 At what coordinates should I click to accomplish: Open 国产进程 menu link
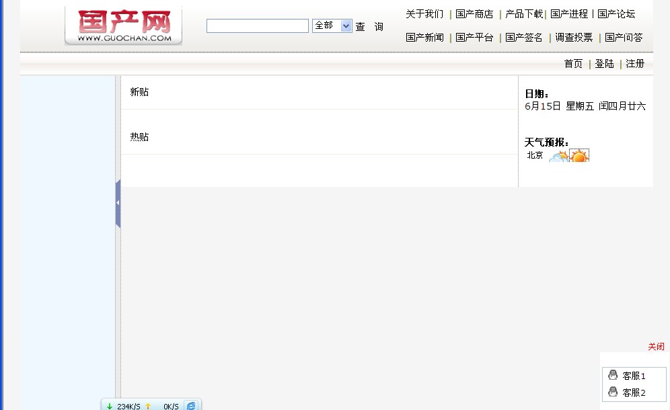point(569,14)
